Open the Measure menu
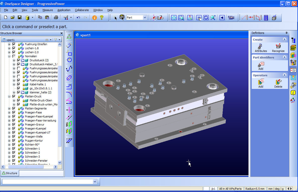This screenshot has height=192, width=298. [x=47, y=10]
